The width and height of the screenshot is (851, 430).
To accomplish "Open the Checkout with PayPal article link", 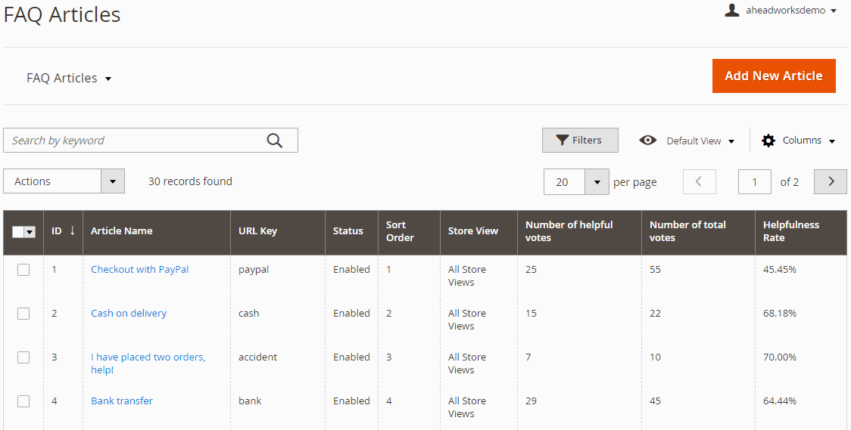I will click(x=139, y=270).
